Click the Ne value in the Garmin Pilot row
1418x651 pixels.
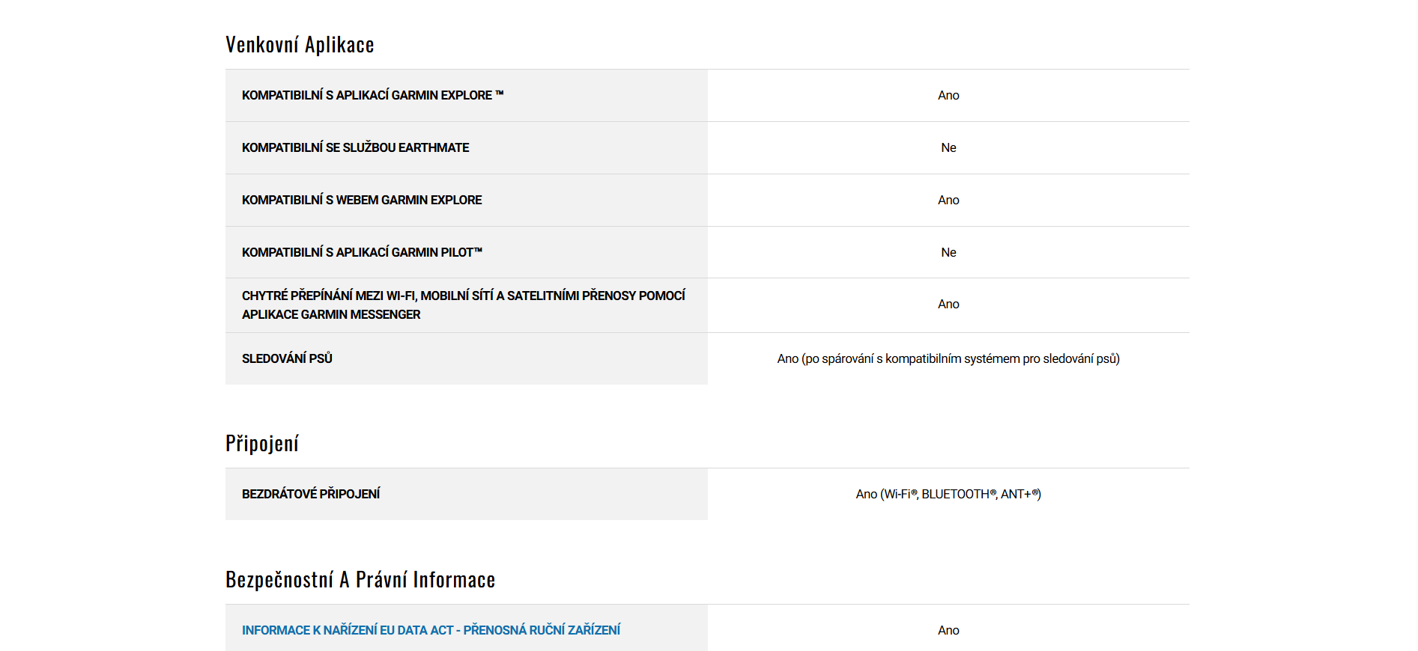948,253
